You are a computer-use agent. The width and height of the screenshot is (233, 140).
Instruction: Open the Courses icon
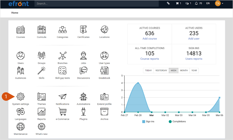(20, 30)
